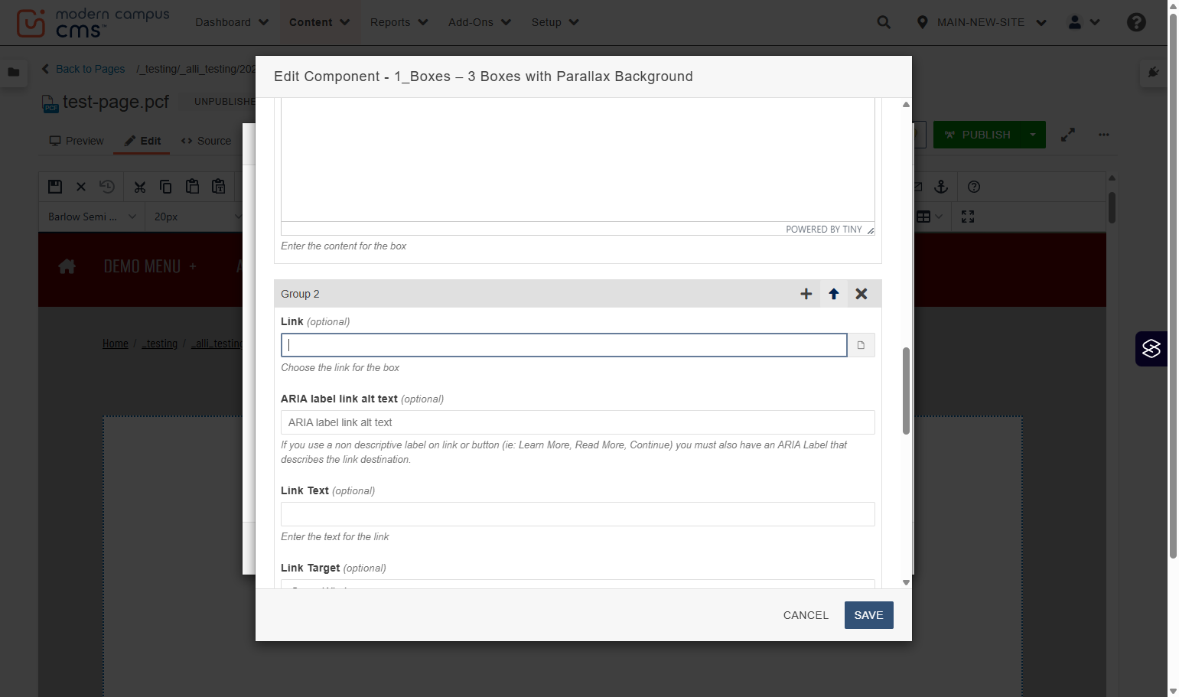Click the CANCEL button
This screenshot has height=697, width=1179.
[x=806, y=615]
